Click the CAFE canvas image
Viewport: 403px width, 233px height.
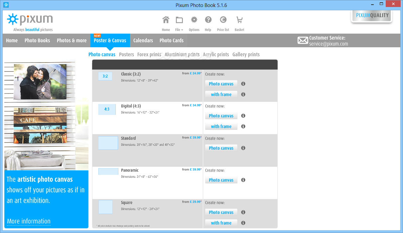40,125
